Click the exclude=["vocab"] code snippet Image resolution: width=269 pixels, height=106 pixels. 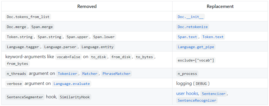click(196, 60)
